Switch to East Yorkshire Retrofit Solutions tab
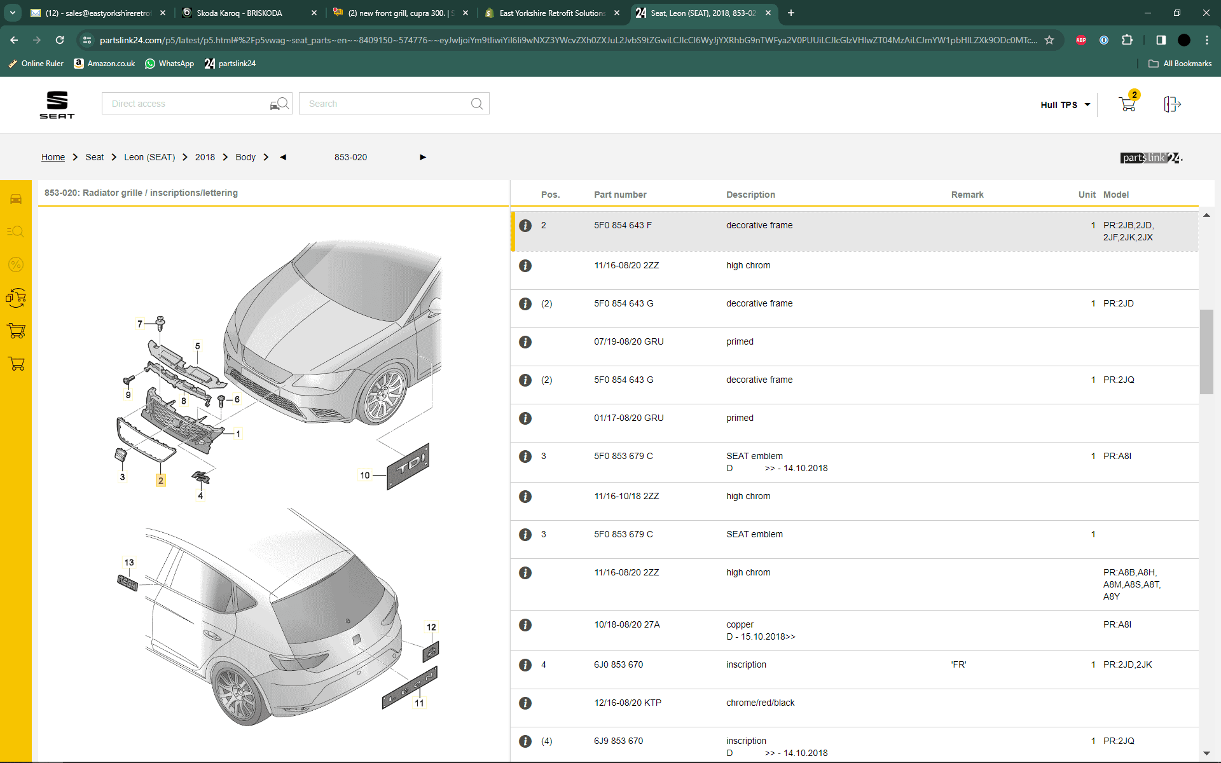Screen dimensions: 1221x763 [x=551, y=13]
